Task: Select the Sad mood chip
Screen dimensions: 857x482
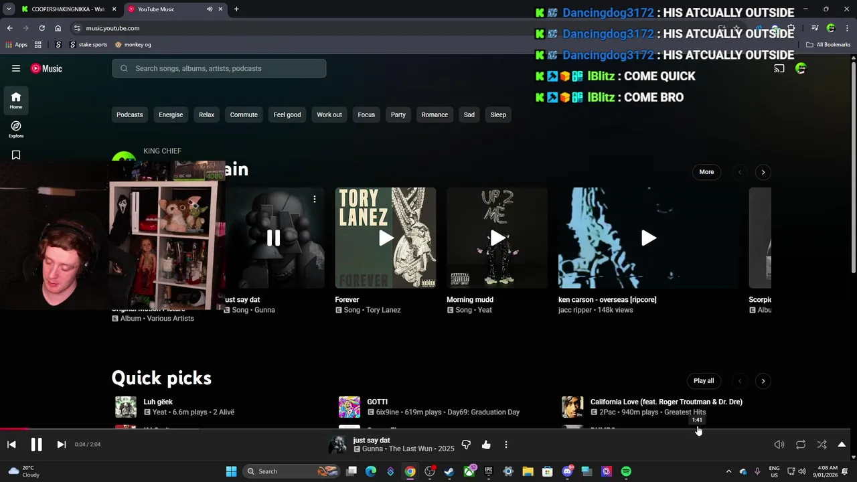Action: pyautogui.click(x=469, y=114)
